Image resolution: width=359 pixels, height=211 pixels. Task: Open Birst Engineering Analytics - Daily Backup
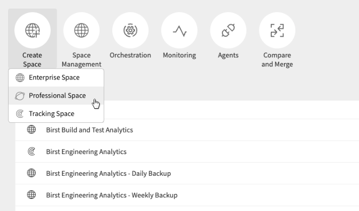(108, 173)
